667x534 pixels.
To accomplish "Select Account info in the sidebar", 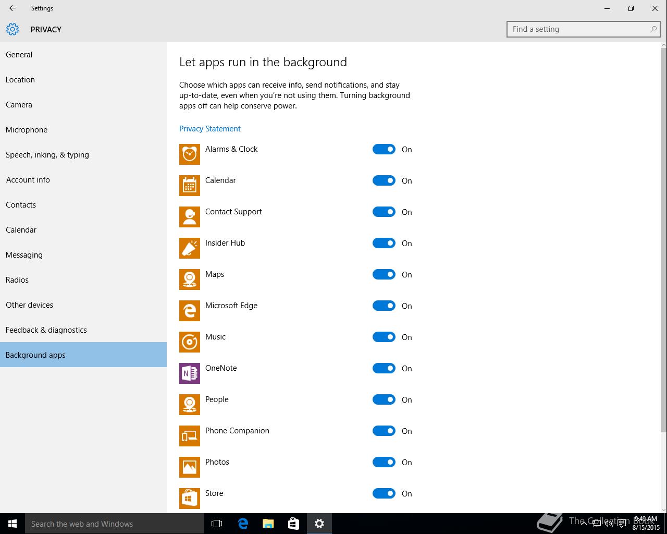I will point(83,179).
